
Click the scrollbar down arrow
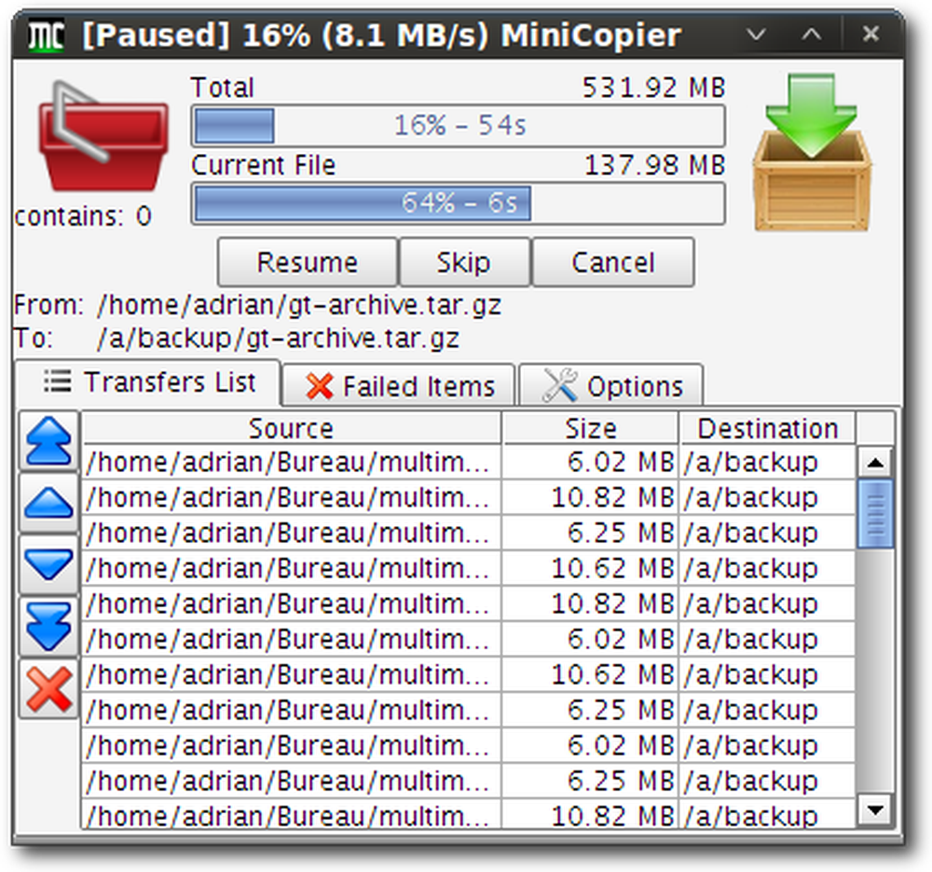(x=875, y=810)
